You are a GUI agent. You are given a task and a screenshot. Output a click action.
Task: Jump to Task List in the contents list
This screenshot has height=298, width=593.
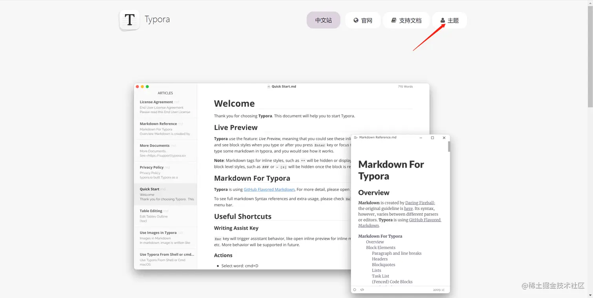tap(380, 276)
